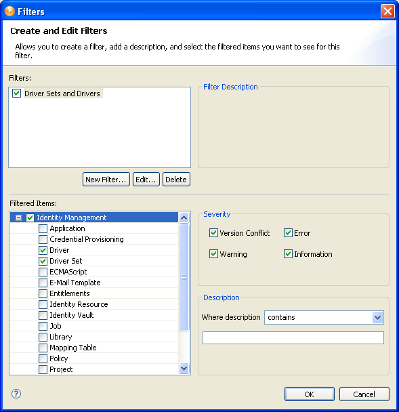This screenshot has width=399, height=412.
Task: Check the E-Mail Template item
Action: click(43, 283)
